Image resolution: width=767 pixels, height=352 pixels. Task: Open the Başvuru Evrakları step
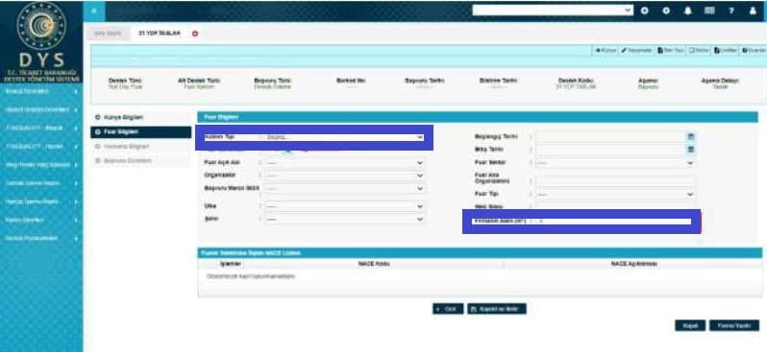pyautogui.click(x=141, y=160)
